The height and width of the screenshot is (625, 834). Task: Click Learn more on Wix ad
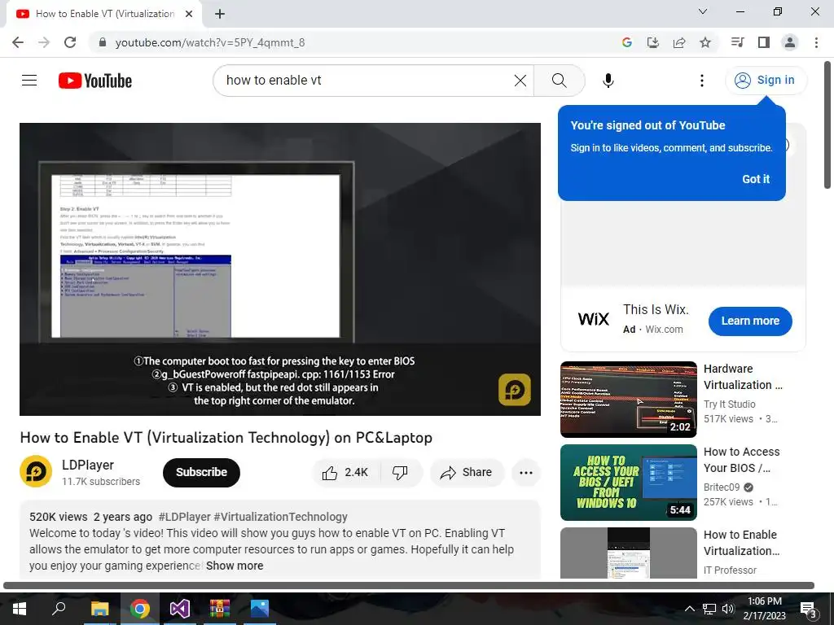(x=750, y=321)
